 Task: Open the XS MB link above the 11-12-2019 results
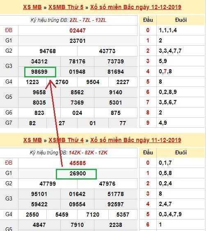click(32, 140)
